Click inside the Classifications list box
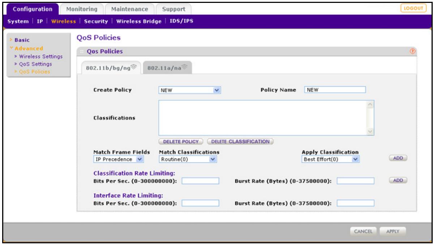Viewport: 433px width, 244px height. coord(263,118)
